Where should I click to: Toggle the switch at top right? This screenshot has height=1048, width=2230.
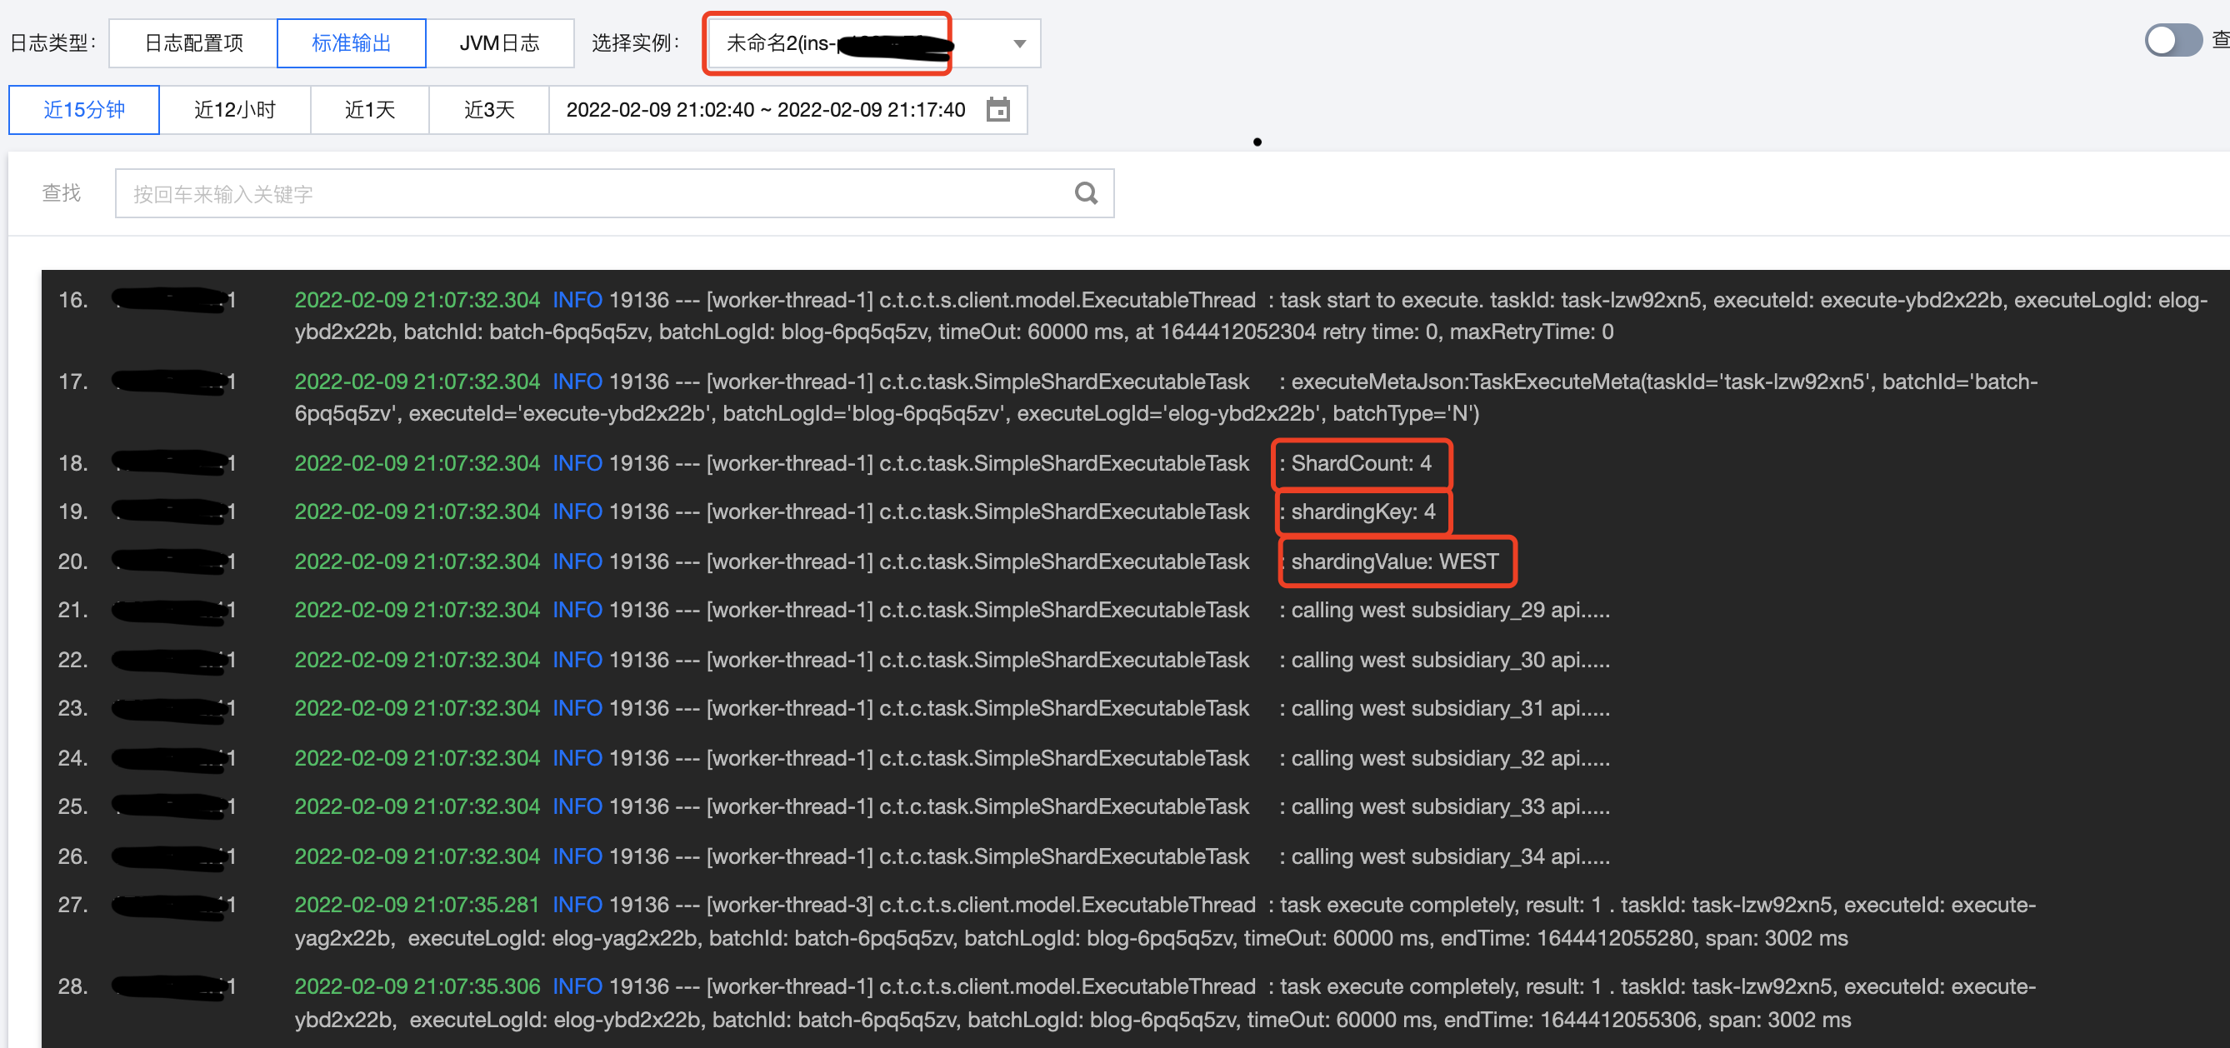pyautogui.click(x=2172, y=41)
